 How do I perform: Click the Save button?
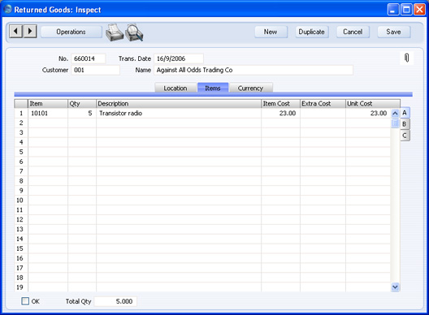pyautogui.click(x=394, y=32)
